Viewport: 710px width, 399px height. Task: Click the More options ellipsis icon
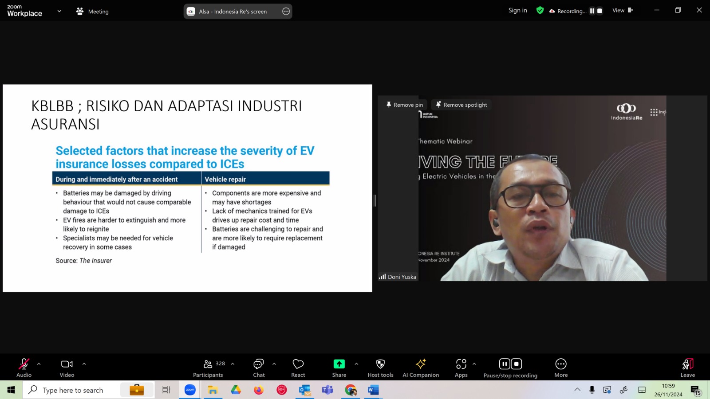click(x=561, y=364)
